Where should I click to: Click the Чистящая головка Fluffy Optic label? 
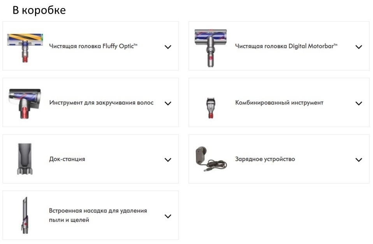[93, 46]
